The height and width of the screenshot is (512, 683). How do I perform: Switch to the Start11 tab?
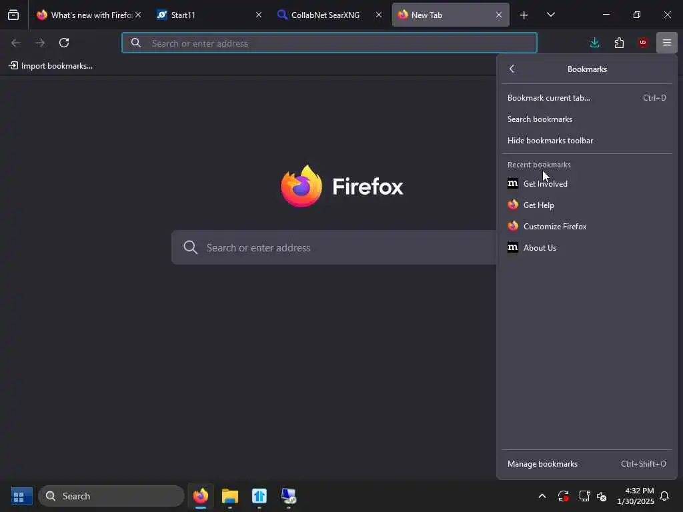[x=209, y=15]
